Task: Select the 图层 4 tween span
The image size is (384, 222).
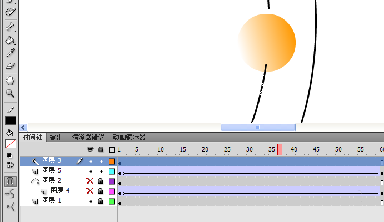Action: [x=249, y=191]
